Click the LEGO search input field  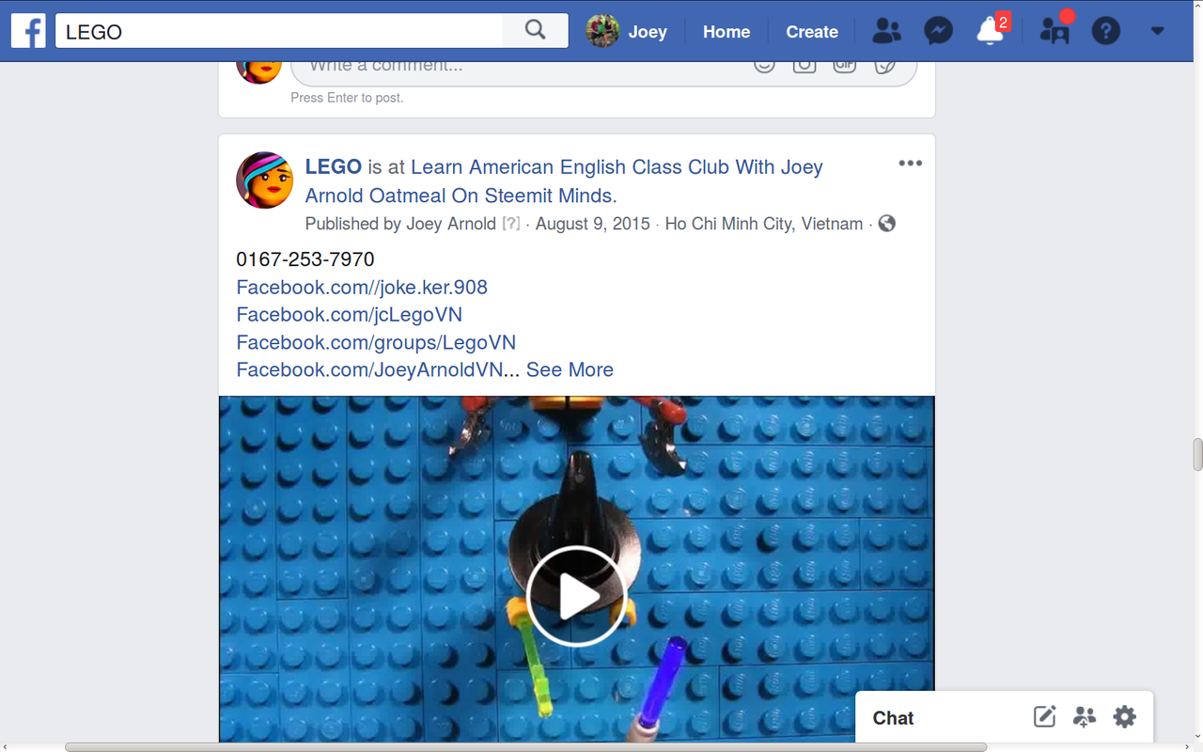pos(280,31)
